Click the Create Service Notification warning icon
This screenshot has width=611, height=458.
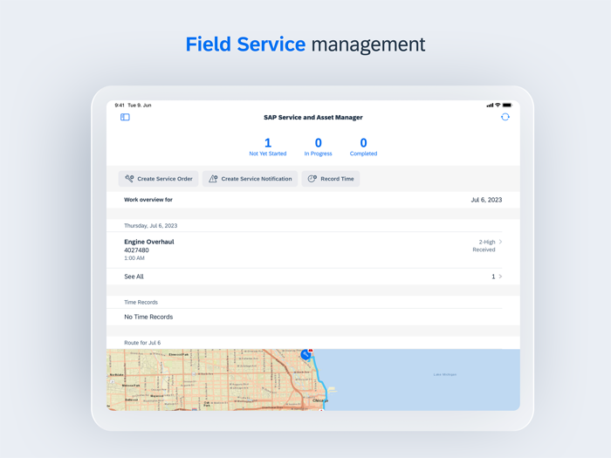[x=213, y=179]
